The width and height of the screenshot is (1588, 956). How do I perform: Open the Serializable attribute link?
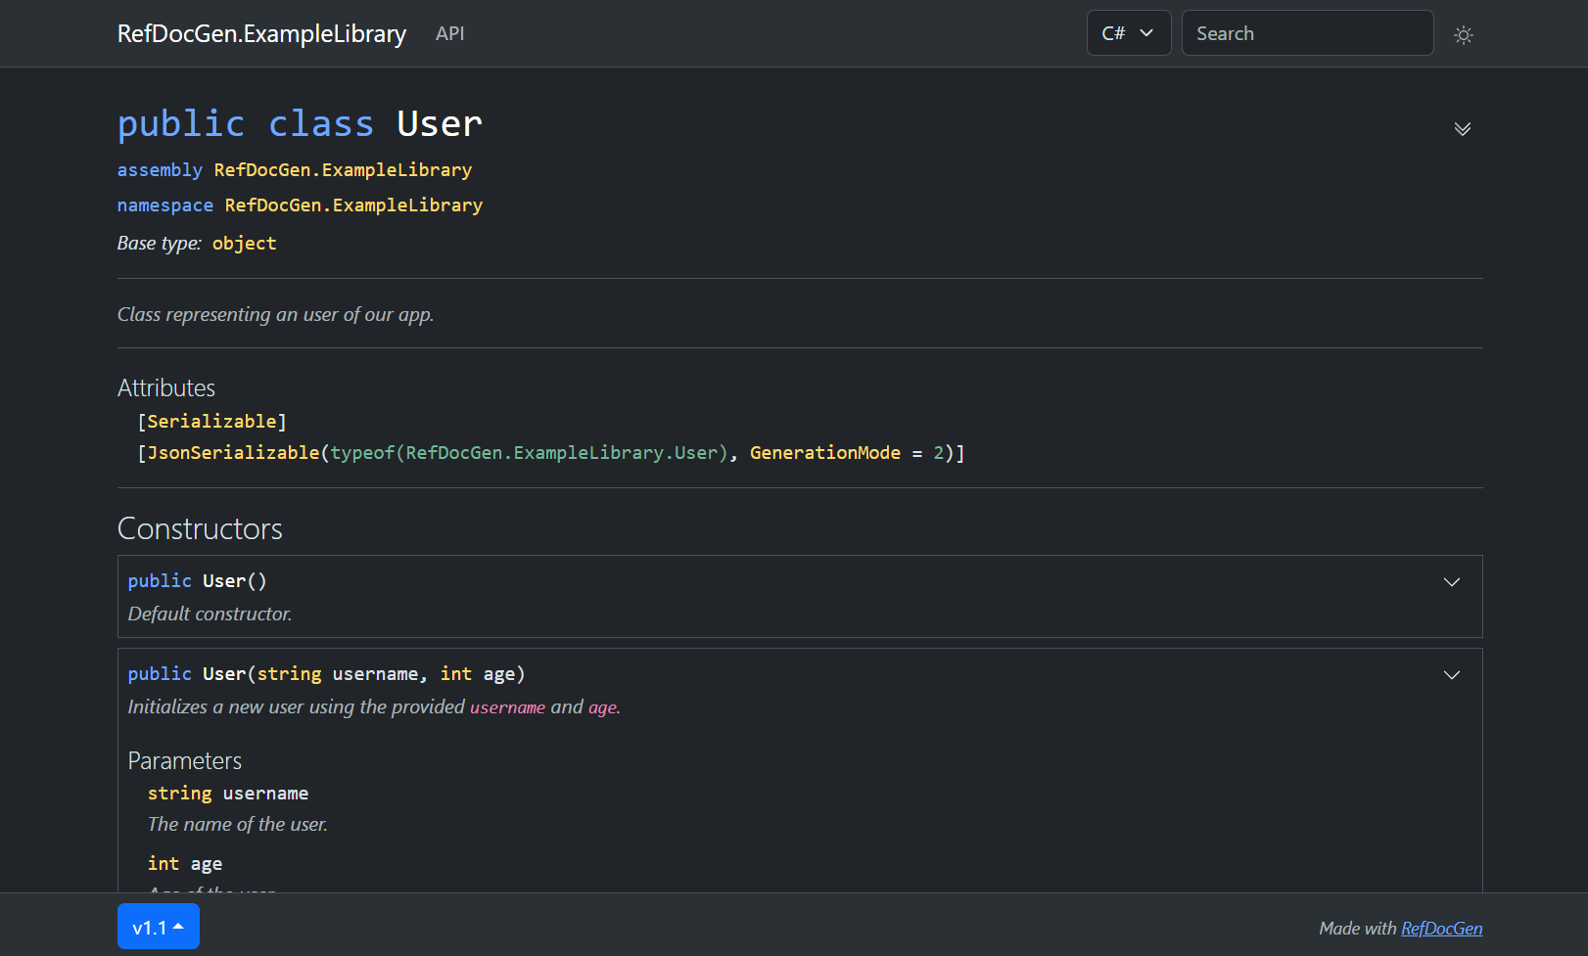(x=211, y=422)
